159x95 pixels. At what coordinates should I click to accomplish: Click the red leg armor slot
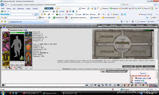(x=28, y=56)
